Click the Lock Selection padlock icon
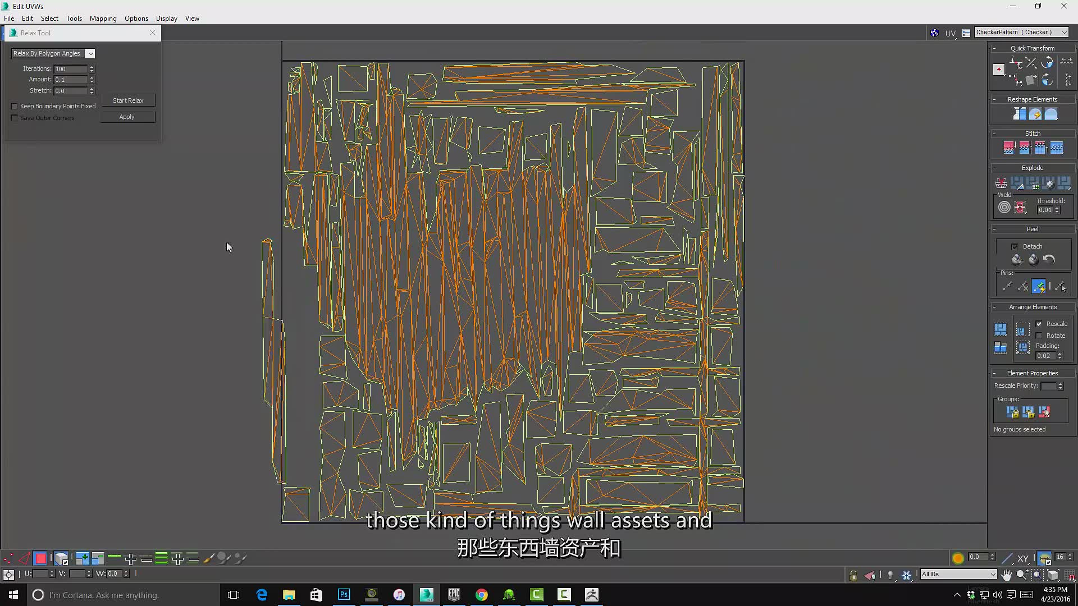Viewport: 1078px width, 606px height. click(x=853, y=575)
